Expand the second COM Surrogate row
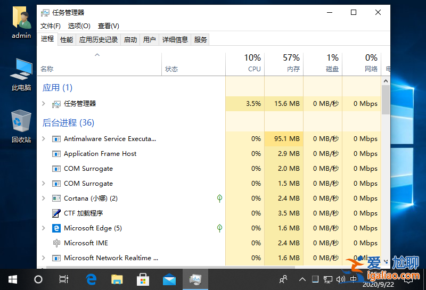The height and width of the screenshot is (290, 426). [44, 183]
